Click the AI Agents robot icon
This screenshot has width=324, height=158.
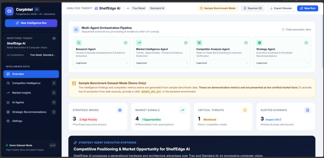coord(8,102)
